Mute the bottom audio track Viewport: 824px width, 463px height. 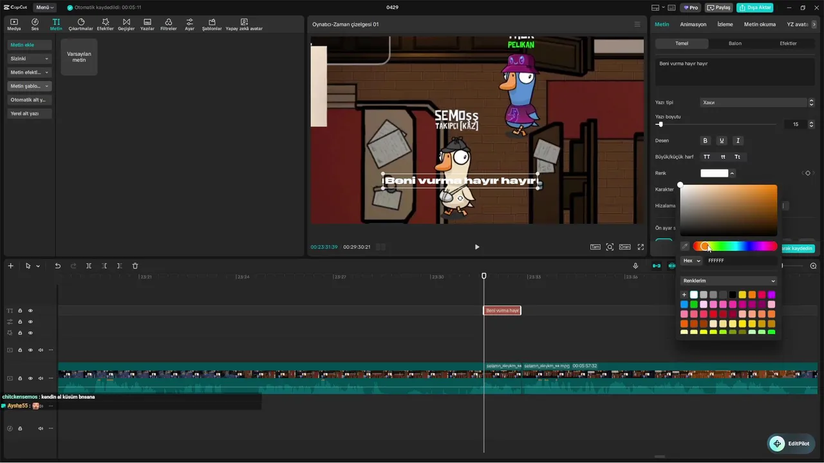click(x=41, y=428)
